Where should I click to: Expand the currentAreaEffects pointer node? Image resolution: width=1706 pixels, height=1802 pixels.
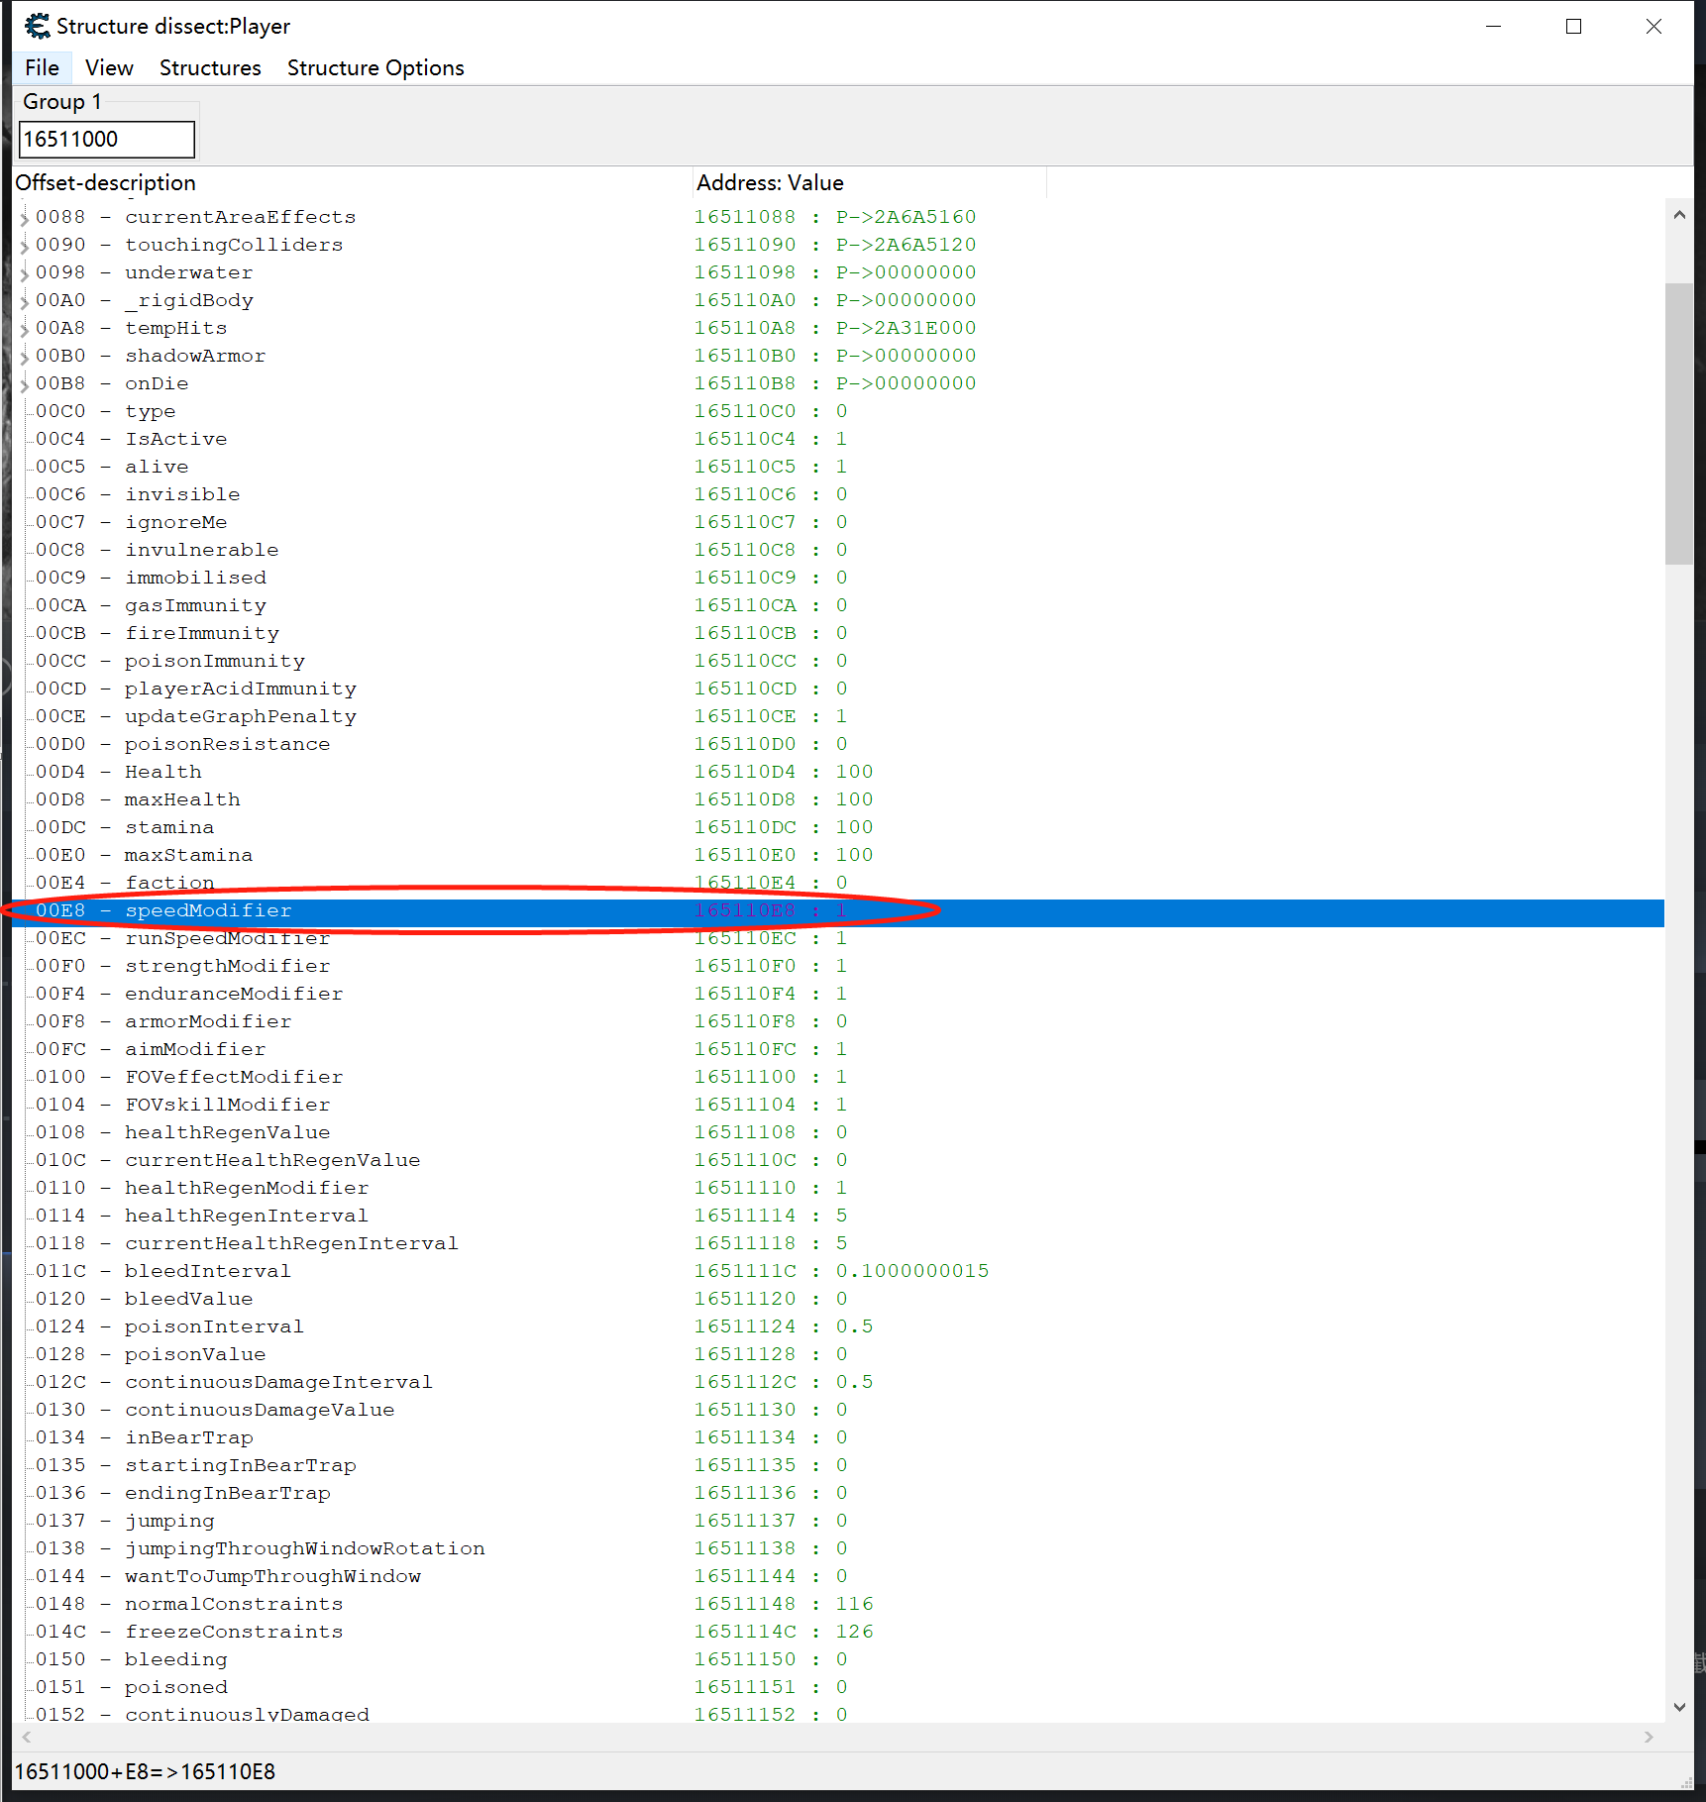pos(25,218)
